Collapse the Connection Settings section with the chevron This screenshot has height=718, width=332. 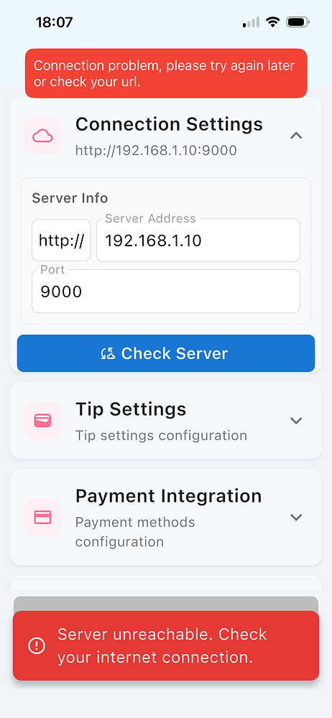pyautogui.click(x=296, y=136)
